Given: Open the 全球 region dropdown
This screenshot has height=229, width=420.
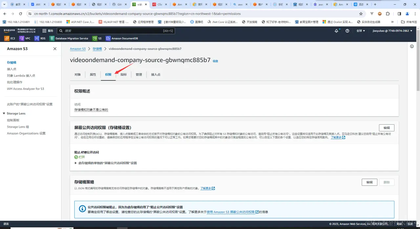Looking at the screenshot, I should (x=361, y=31).
